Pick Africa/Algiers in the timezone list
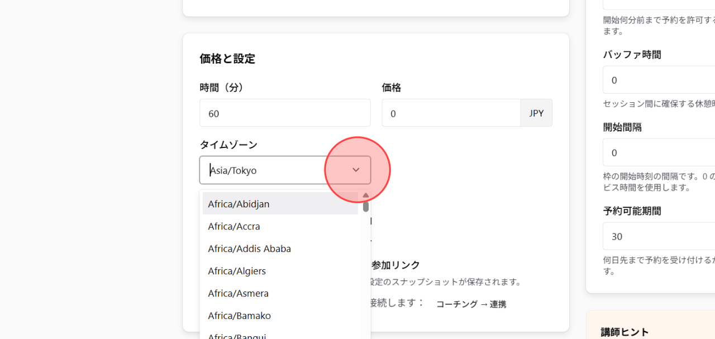The width and height of the screenshot is (715, 339). [x=280, y=271]
